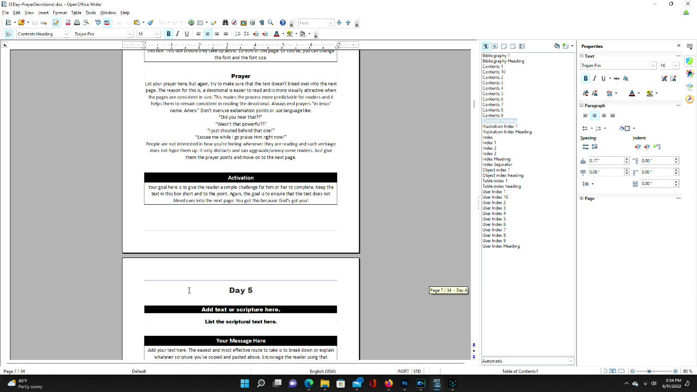Toggle AutoSpellcheck icon
Image resolution: width=697 pixels, height=392 pixels.
[107, 23]
